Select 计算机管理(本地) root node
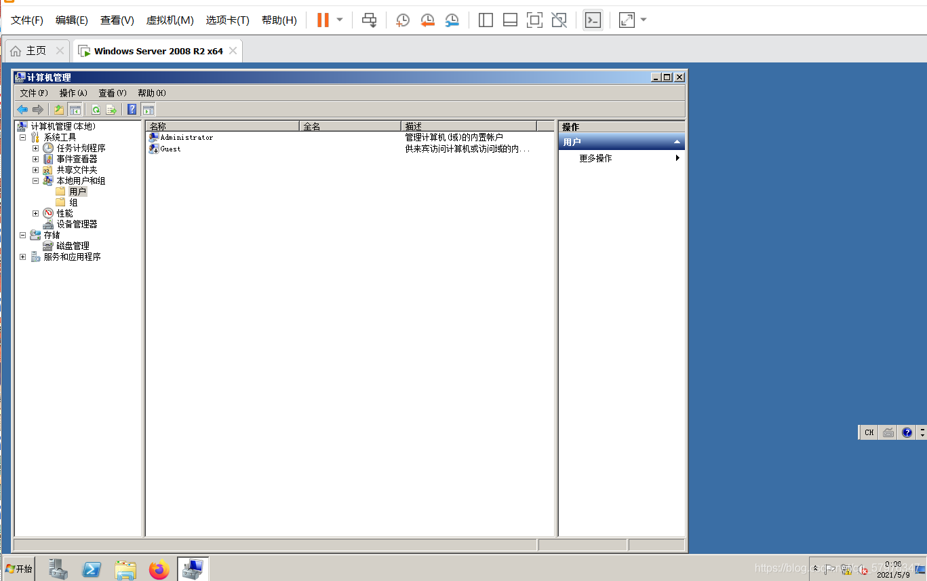 coord(63,126)
